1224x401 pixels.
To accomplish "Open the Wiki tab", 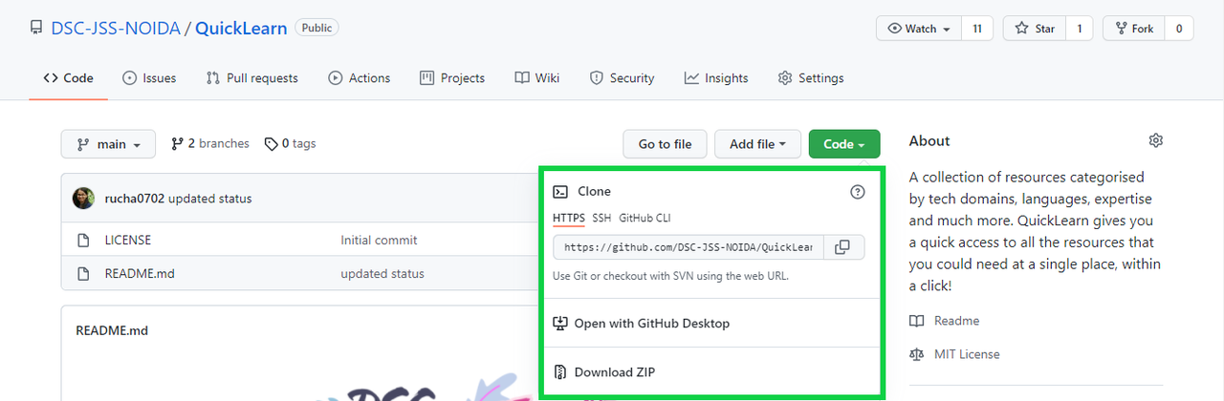I will (x=537, y=78).
